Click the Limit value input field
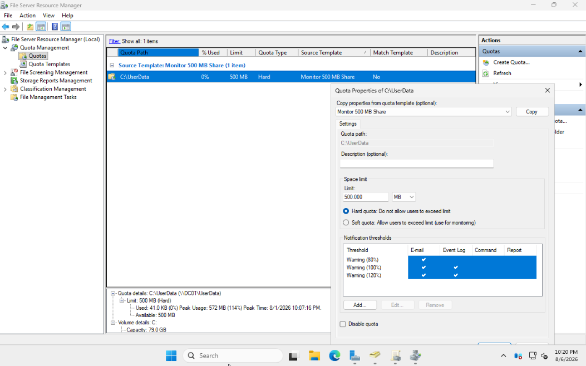This screenshot has height=366, width=586. (366, 197)
